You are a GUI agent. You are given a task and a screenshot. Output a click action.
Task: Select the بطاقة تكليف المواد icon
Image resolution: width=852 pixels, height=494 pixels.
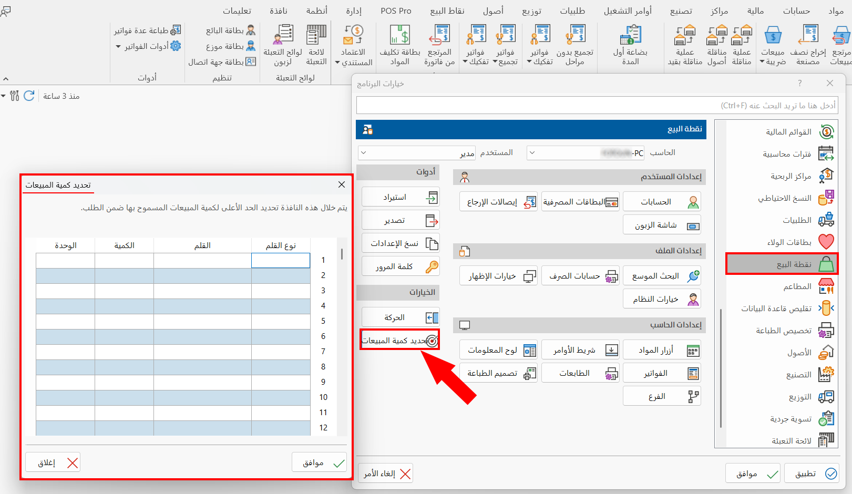[x=399, y=45]
